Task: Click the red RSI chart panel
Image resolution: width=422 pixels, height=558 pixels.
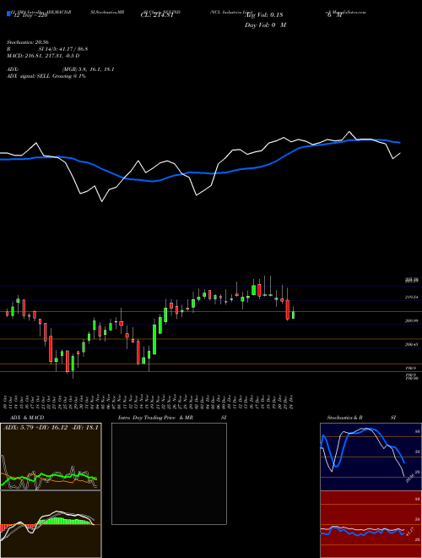Action: click(371, 524)
